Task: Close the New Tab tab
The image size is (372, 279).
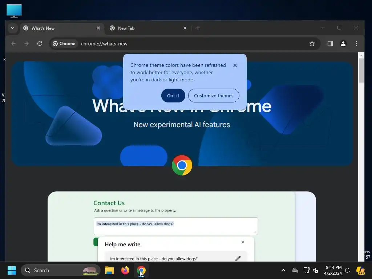Action: tap(185, 28)
